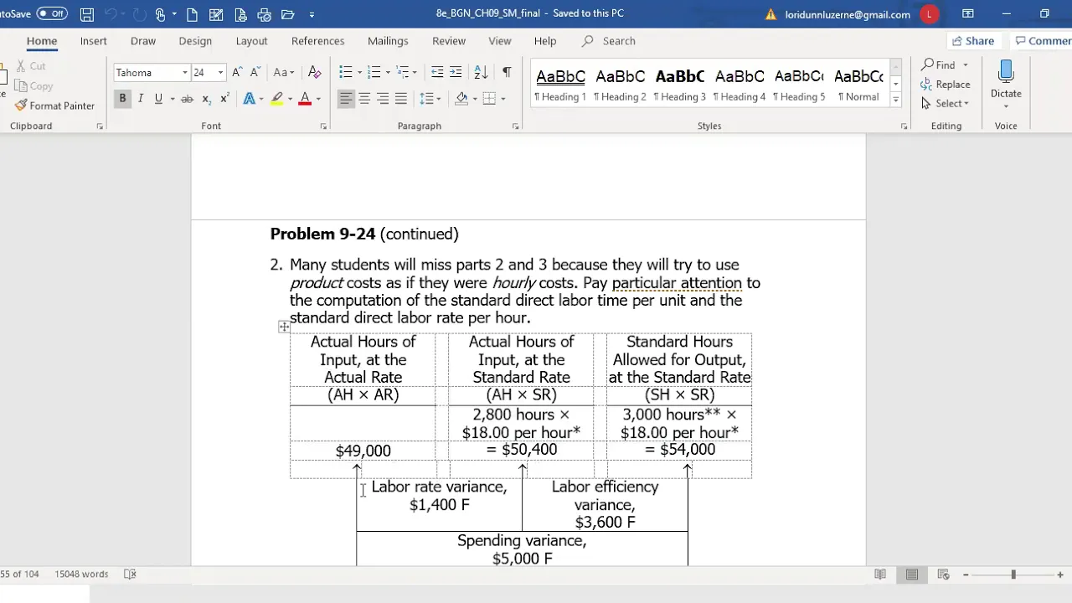Viewport: 1072px width, 603px height.
Task: Toggle Strikethrough formatting
Action: coord(187,99)
